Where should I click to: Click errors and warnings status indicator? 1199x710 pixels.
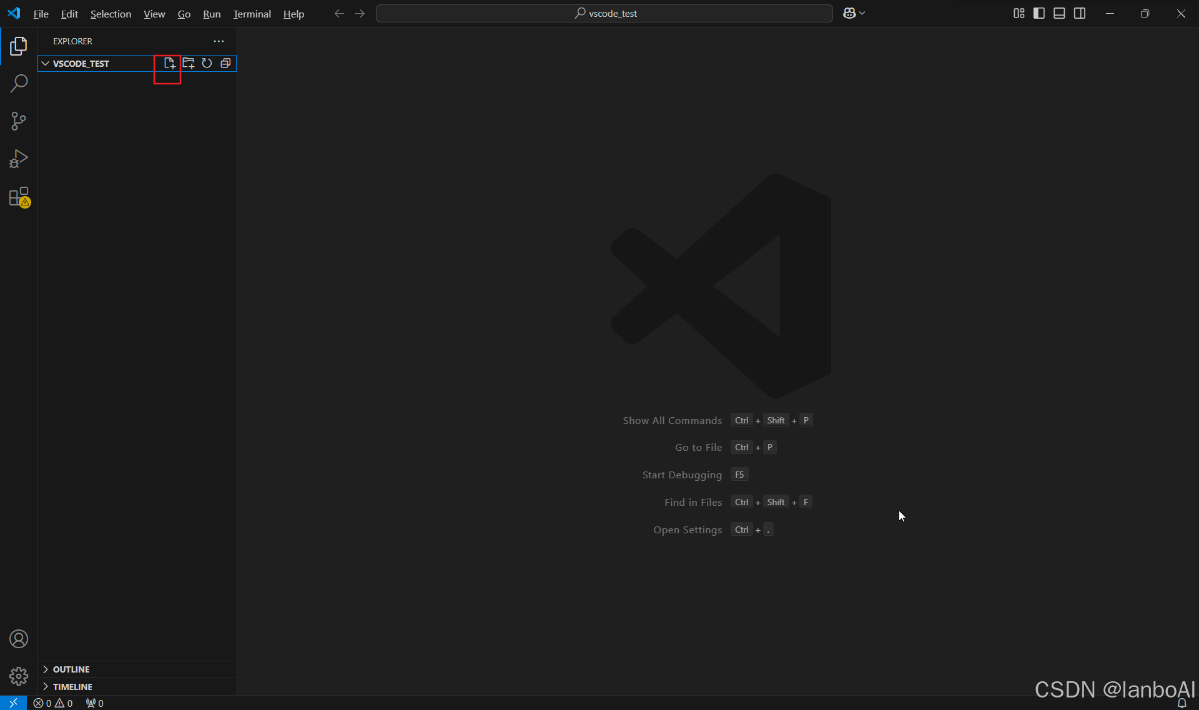[x=53, y=703]
